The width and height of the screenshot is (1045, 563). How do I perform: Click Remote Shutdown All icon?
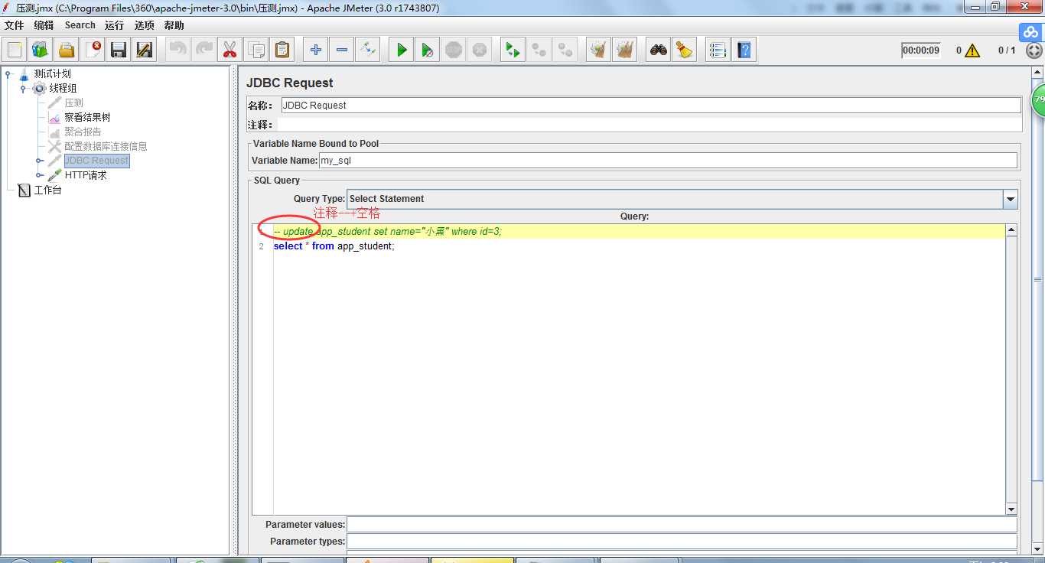pyautogui.click(x=565, y=50)
